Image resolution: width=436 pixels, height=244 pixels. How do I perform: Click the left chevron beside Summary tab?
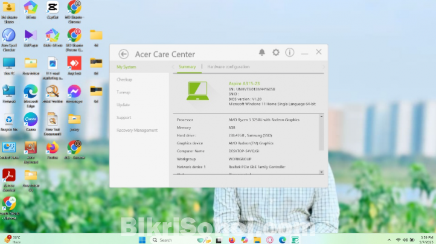tap(173, 67)
